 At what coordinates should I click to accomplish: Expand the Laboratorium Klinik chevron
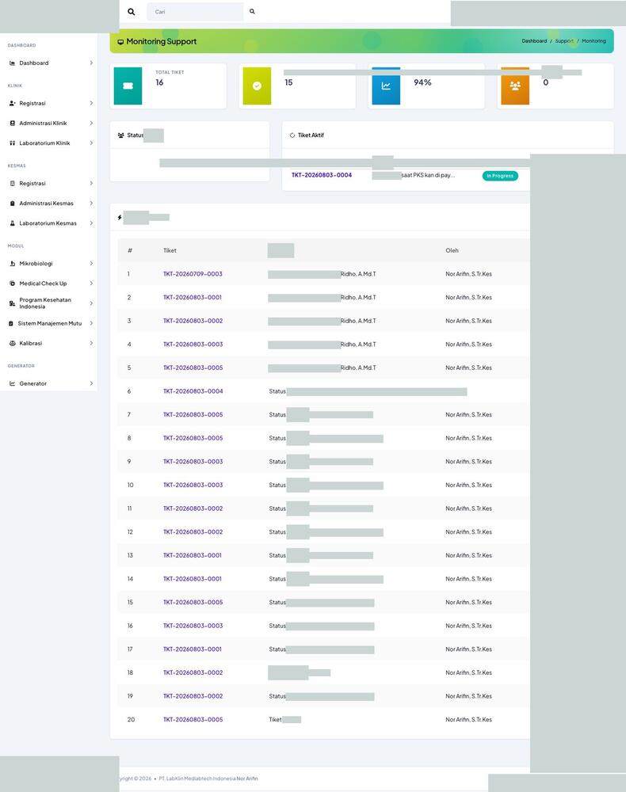point(91,143)
